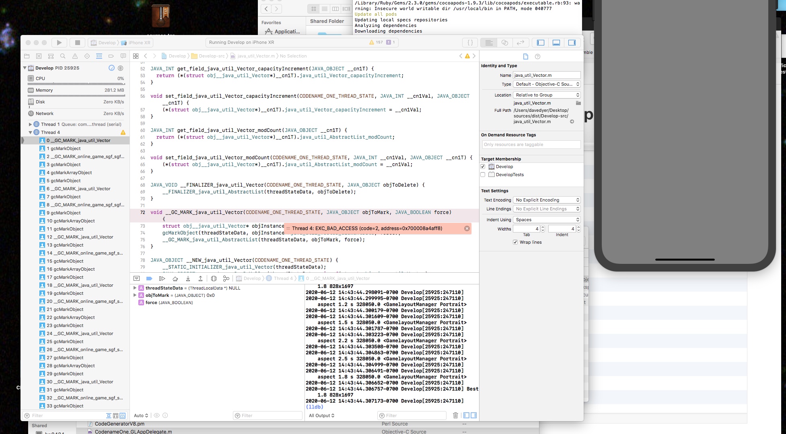
Task: Enable DevelopTests target membership
Action: click(483, 175)
